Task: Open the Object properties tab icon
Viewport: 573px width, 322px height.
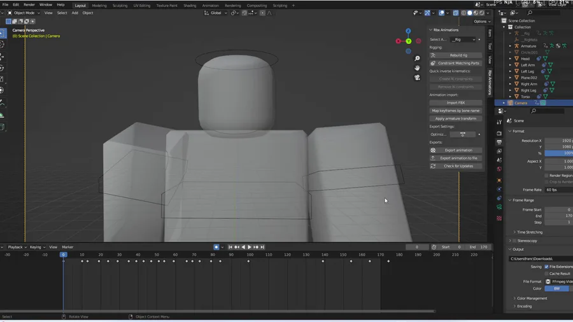Action: (x=499, y=180)
